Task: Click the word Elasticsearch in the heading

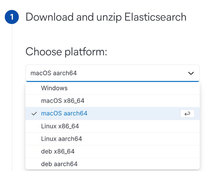Action: [155, 17]
